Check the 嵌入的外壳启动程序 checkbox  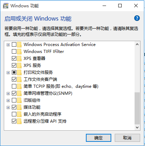point(14,114)
